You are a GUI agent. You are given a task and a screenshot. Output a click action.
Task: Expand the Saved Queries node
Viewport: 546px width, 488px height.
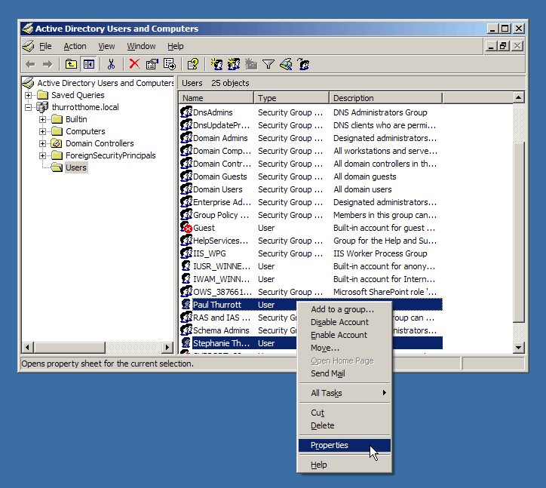click(x=28, y=95)
